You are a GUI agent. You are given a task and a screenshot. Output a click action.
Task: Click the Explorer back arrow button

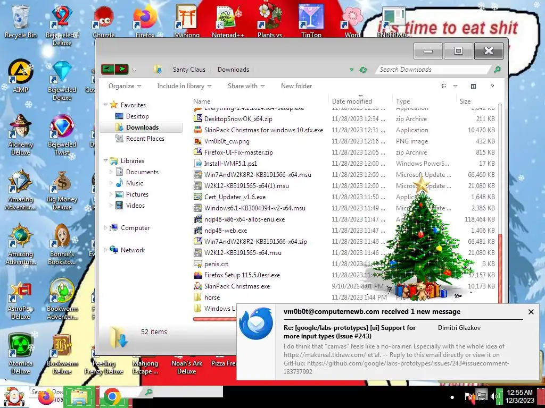tap(108, 69)
